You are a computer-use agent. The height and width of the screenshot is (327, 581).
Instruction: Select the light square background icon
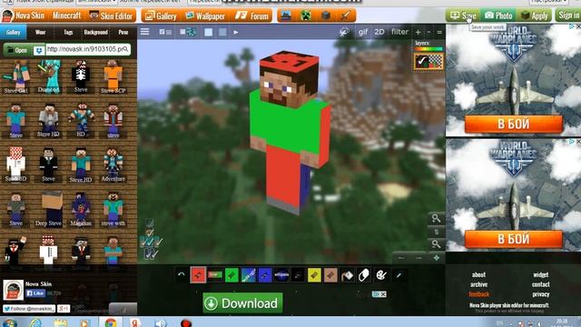pyautogui.click(x=208, y=33)
